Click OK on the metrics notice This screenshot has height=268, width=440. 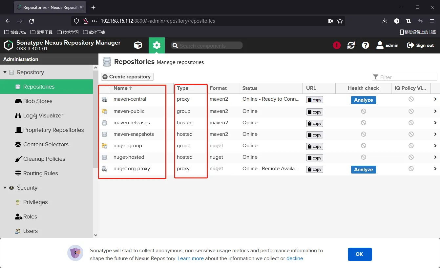pos(360,254)
